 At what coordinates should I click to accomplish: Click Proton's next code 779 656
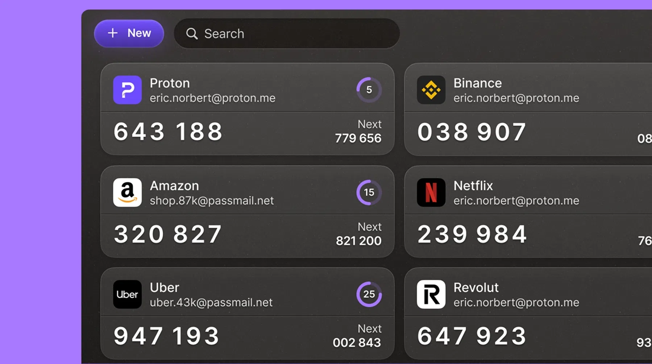click(x=358, y=138)
